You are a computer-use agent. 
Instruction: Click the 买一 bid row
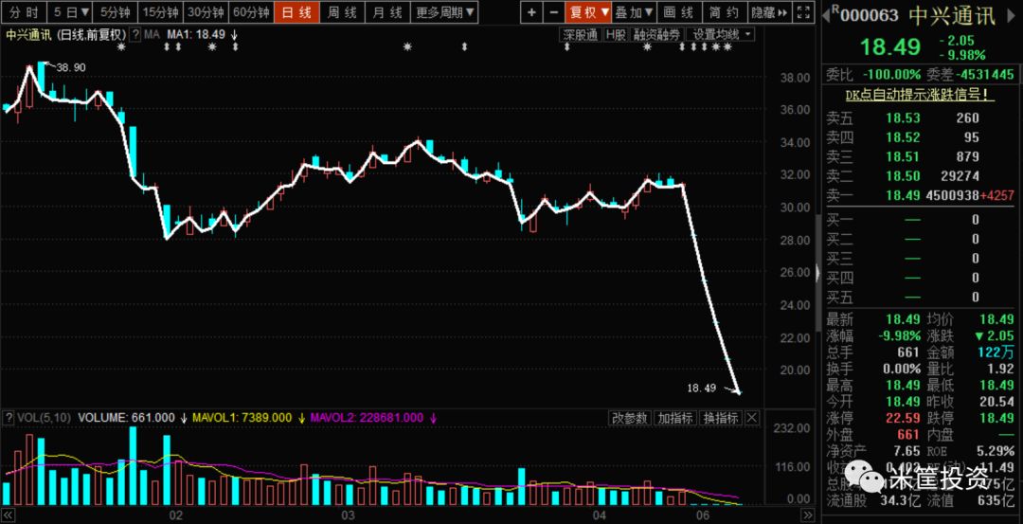918,220
